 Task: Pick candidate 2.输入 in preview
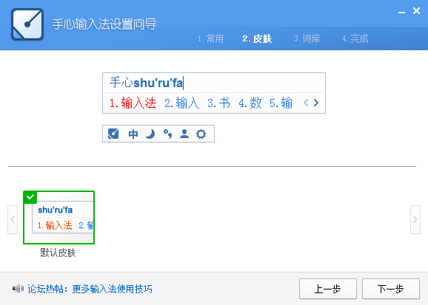[x=182, y=103]
